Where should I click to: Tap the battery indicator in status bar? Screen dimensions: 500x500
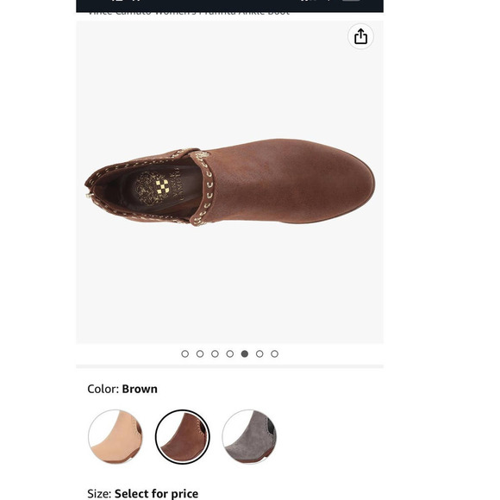[351, 1]
